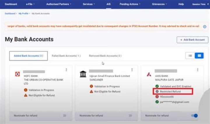Toggle Nominate for refund on Ujjivan bank

(x=130, y=116)
